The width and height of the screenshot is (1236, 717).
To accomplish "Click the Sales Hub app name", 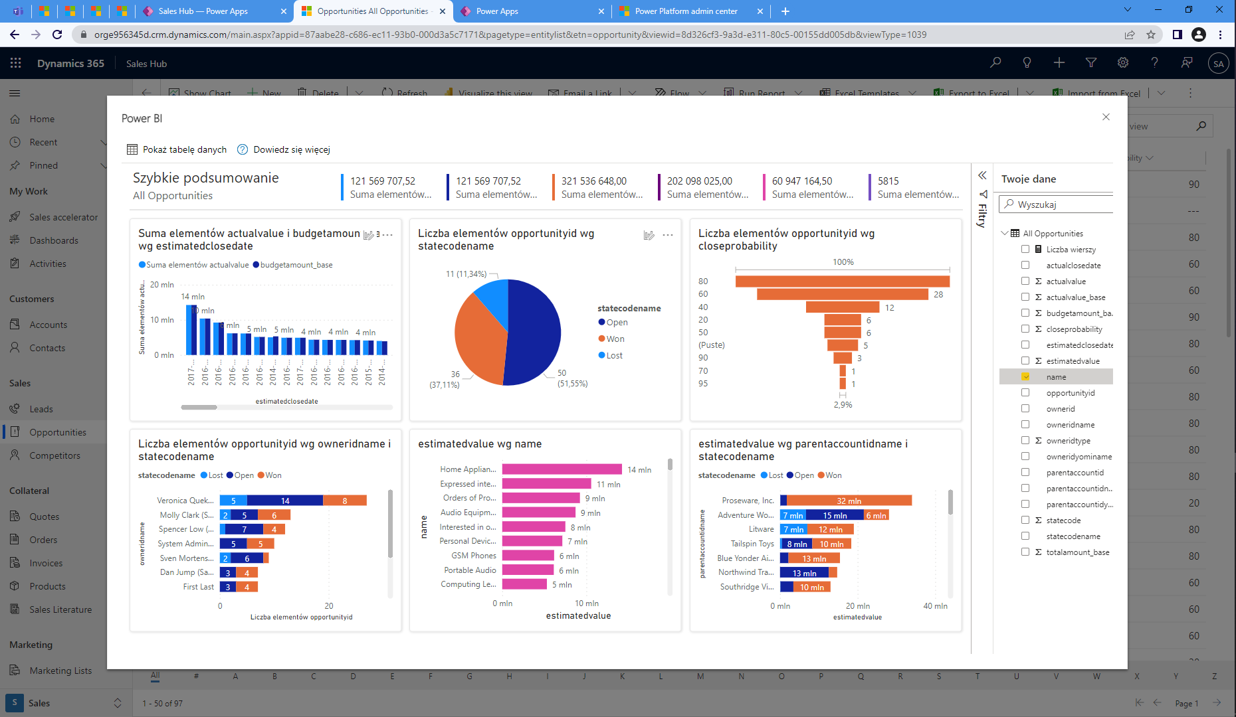I will 146,64.
